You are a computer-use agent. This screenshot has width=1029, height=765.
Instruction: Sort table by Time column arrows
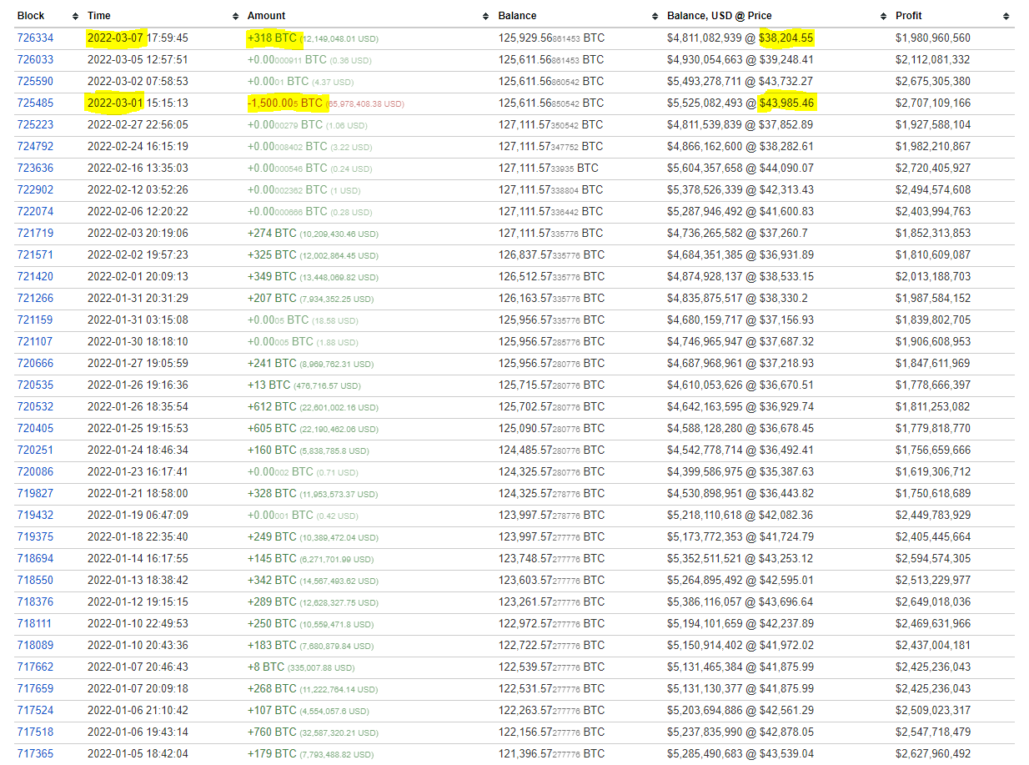(236, 17)
